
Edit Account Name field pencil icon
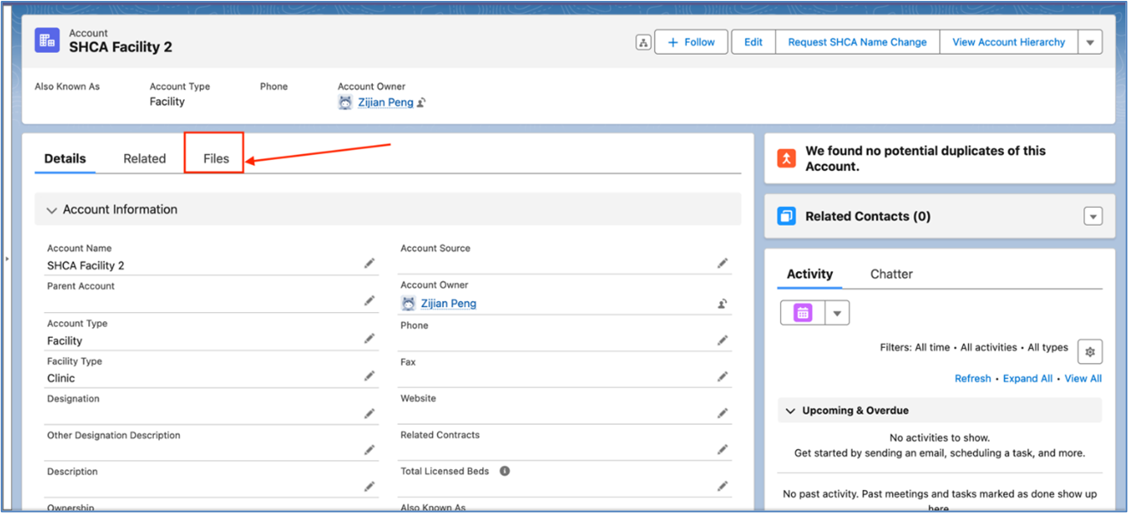click(369, 263)
